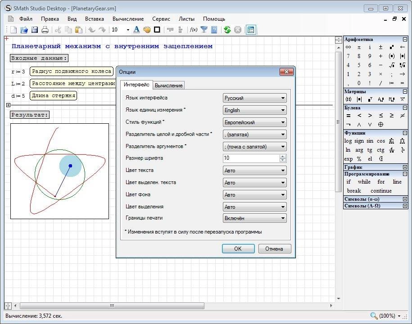Image resolution: width=412 pixels, height=324 pixels.
Task: Open the Вставка menu
Action: pos(94,19)
